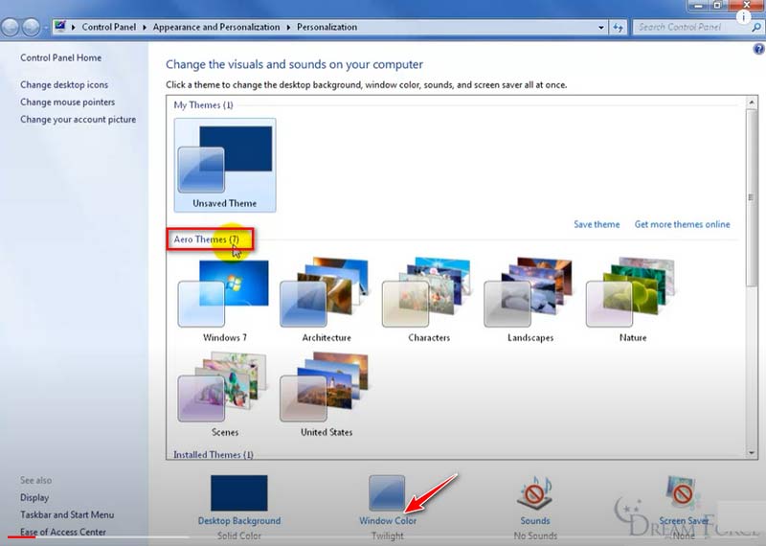Image resolution: width=766 pixels, height=546 pixels.
Task: Click the Save theme link
Action: click(x=597, y=224)
